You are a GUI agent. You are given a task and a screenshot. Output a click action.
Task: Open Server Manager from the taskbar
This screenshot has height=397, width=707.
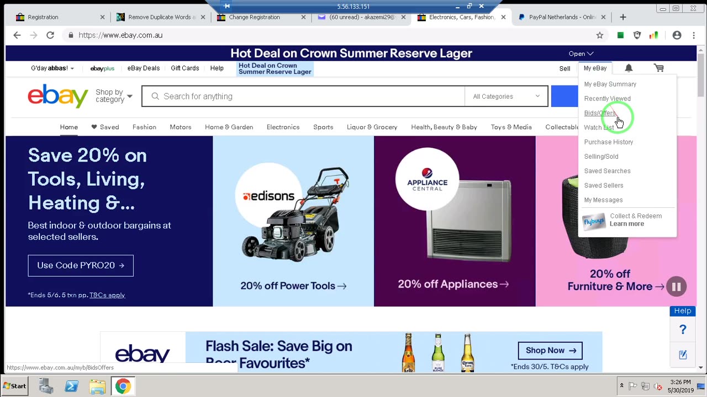(x=46, y=386)
